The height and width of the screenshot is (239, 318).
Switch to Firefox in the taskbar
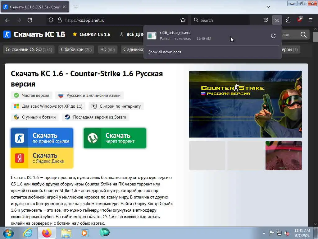[47, 233]
